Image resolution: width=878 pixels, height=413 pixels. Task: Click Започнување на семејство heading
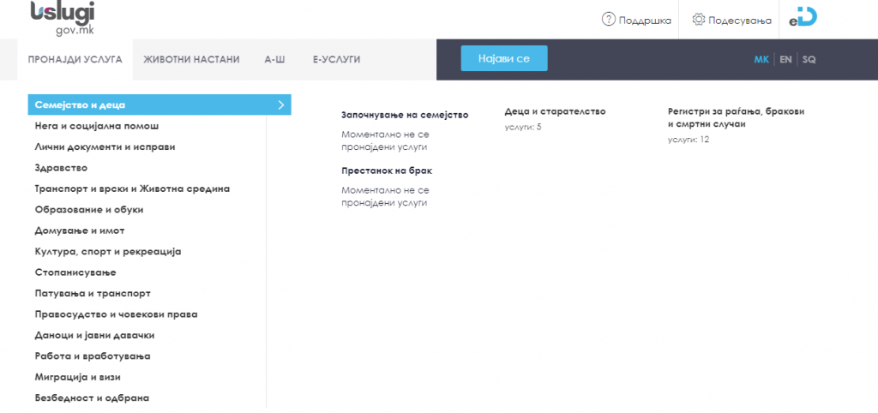coord(405,115)
